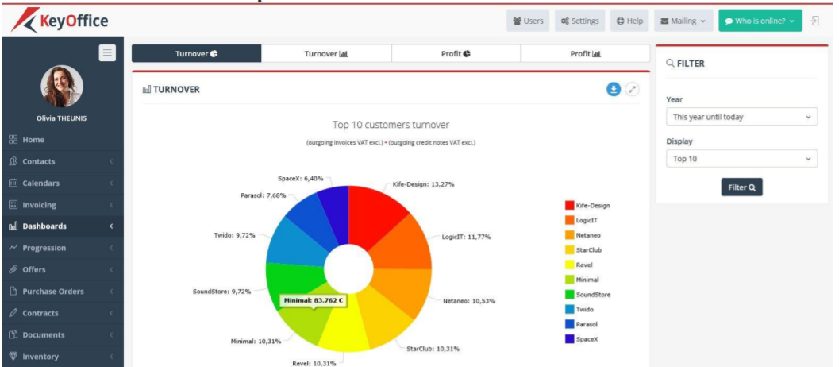The height and width of the screenshot is (367, 839).
Task: Expand the Invoicing menu chevron
Action: pos(111,205)
